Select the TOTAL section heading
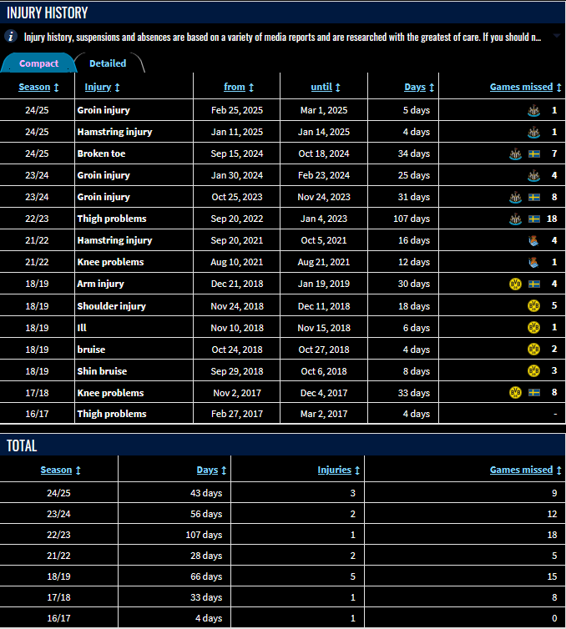This screenshot has height=629, width=566. 22,445
